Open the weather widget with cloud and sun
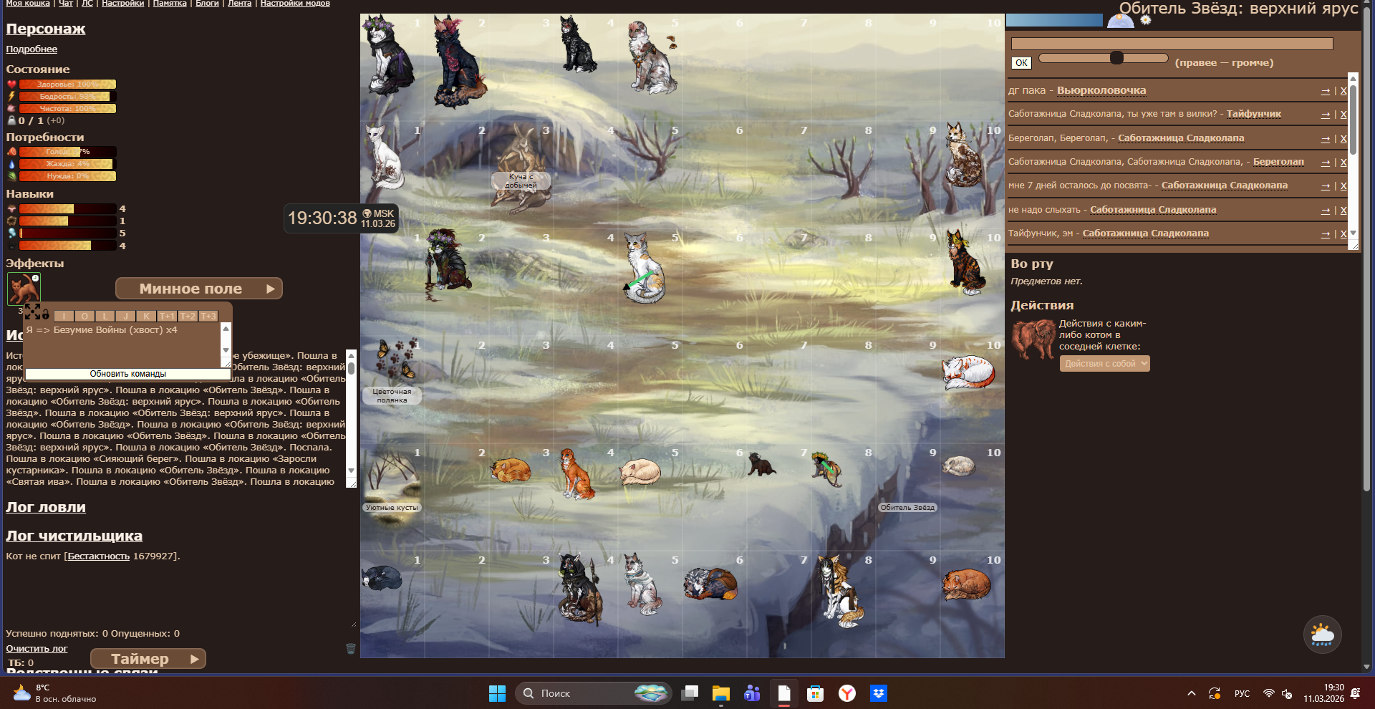This screenshot has width=1375, height=709. tap(1322, 635)
